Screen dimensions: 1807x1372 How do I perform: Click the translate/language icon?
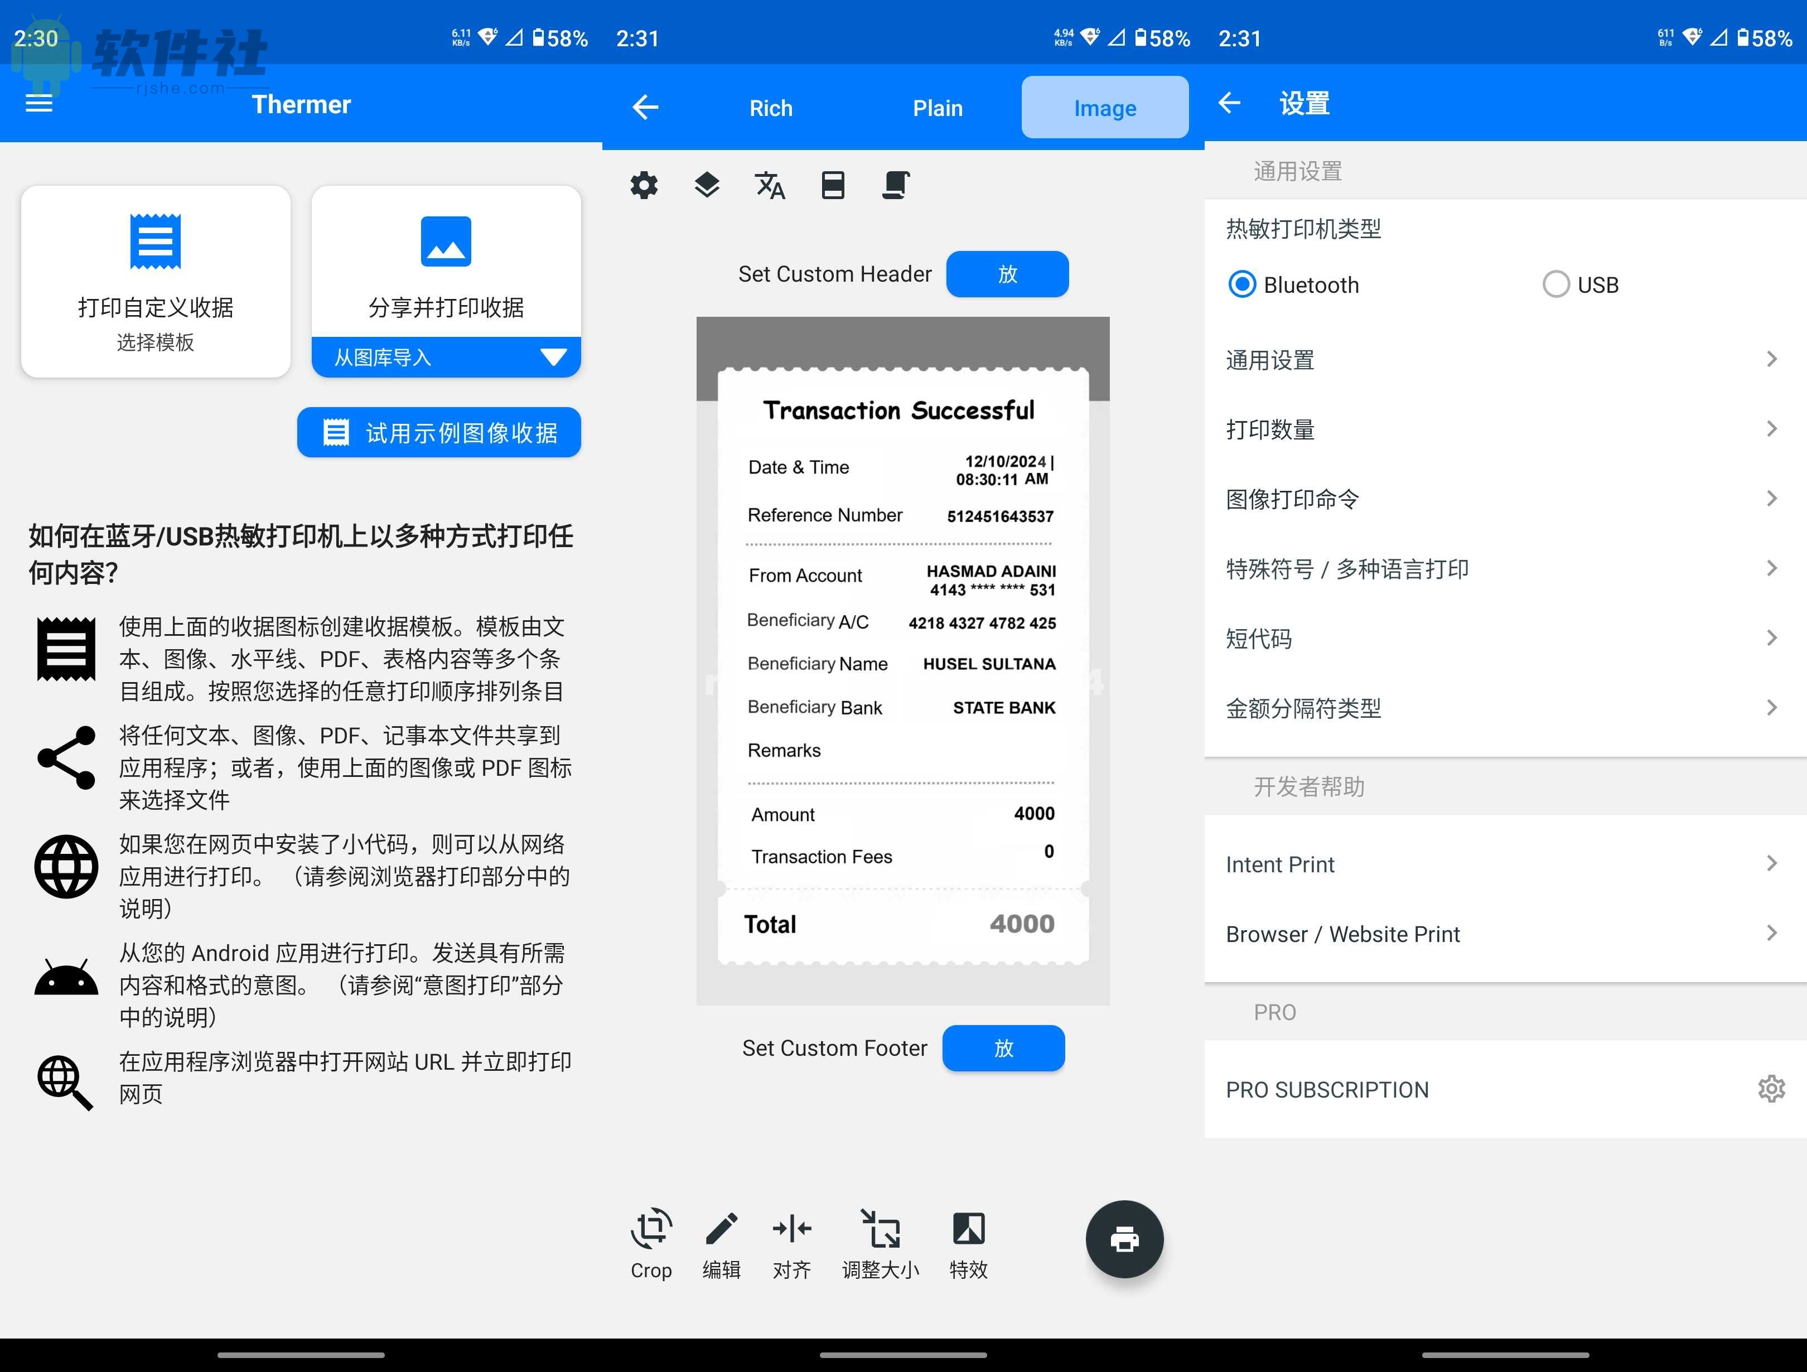[x=769, y=186]
